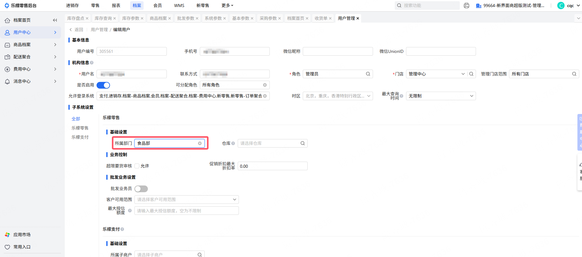Screen dimensions: 582x257
Task: Clear the 允许登录系统 field
Action: [265, 96]
